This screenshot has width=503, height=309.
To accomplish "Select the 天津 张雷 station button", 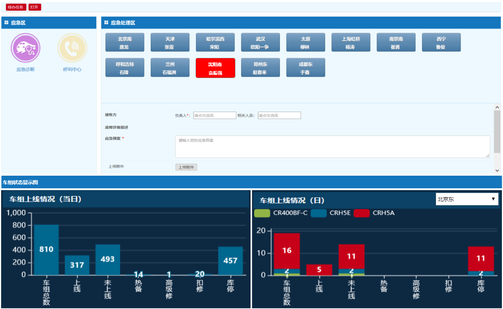I will point(170,42).
